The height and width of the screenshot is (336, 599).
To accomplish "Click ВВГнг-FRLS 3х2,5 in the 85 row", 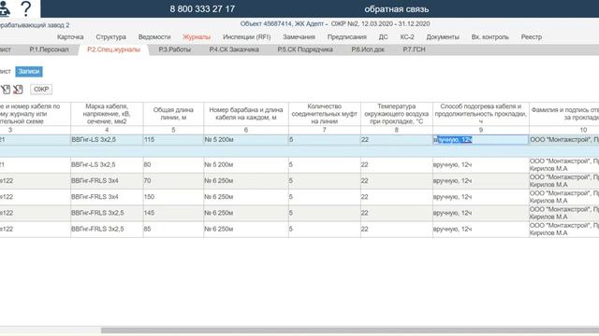I will click(x=107, y=229).
